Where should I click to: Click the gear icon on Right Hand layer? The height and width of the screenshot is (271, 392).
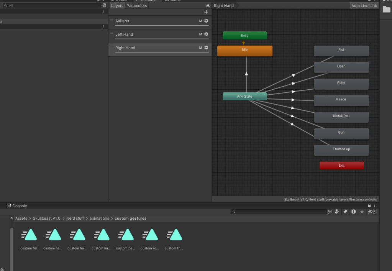pyautogui.click(x=206, y=48)
